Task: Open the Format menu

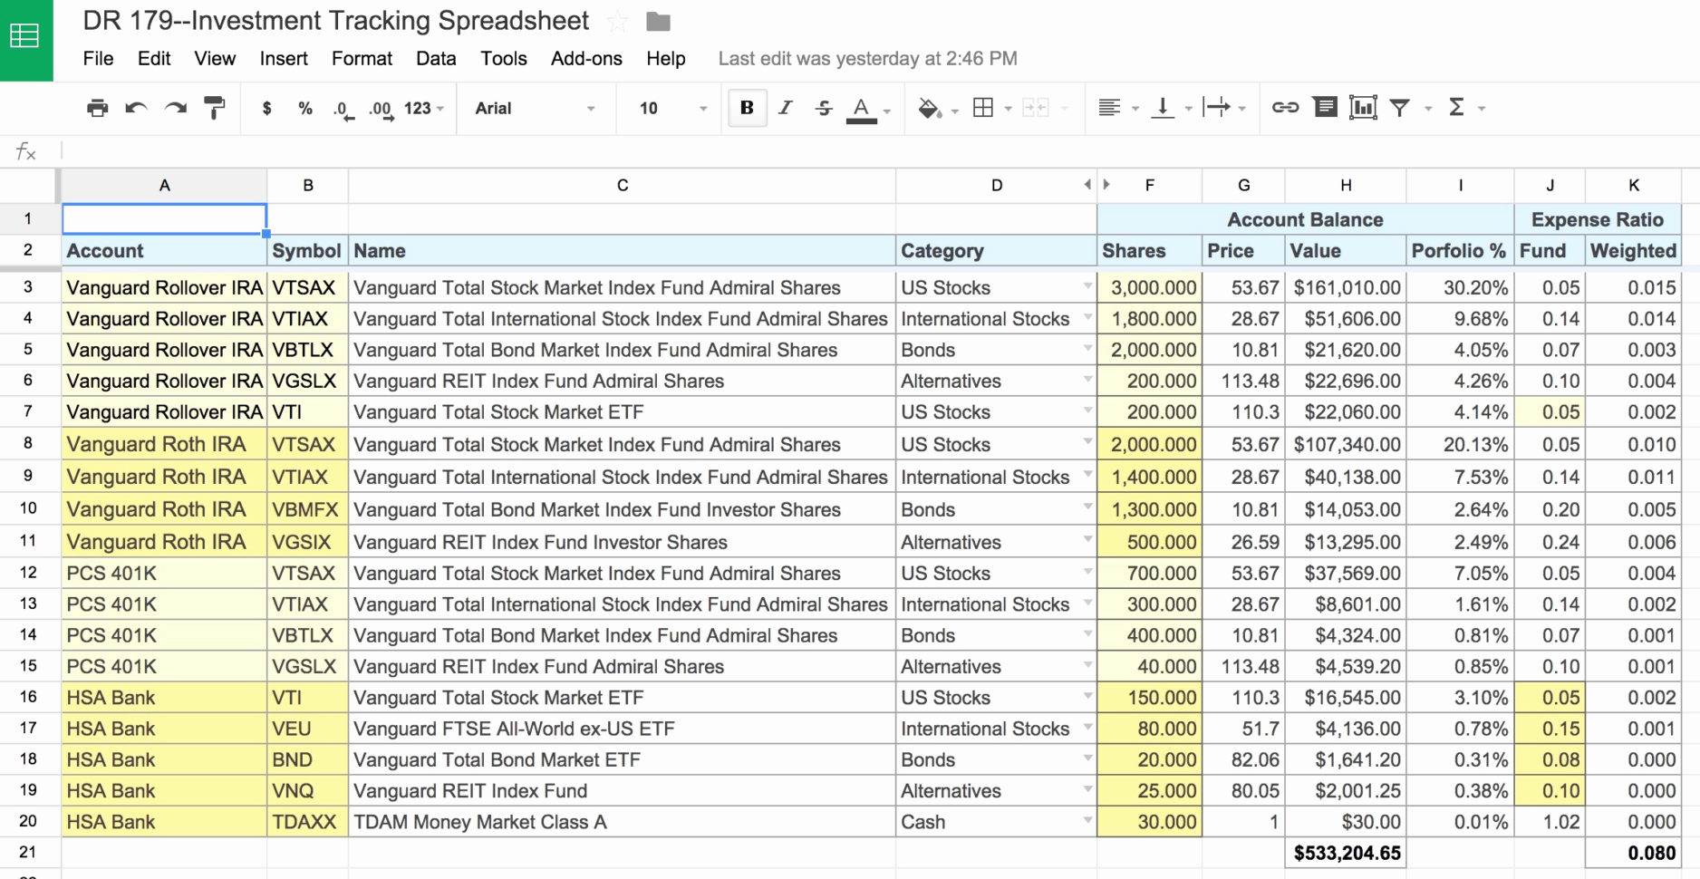Action: click(362, 58)
